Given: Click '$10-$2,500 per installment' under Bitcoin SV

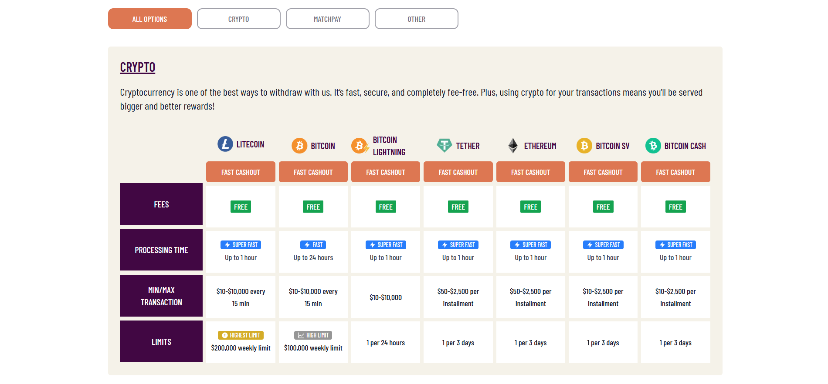Looking at the screenshot, I should click(603, 297).
